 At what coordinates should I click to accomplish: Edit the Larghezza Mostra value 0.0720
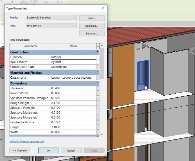click(73, 122)
